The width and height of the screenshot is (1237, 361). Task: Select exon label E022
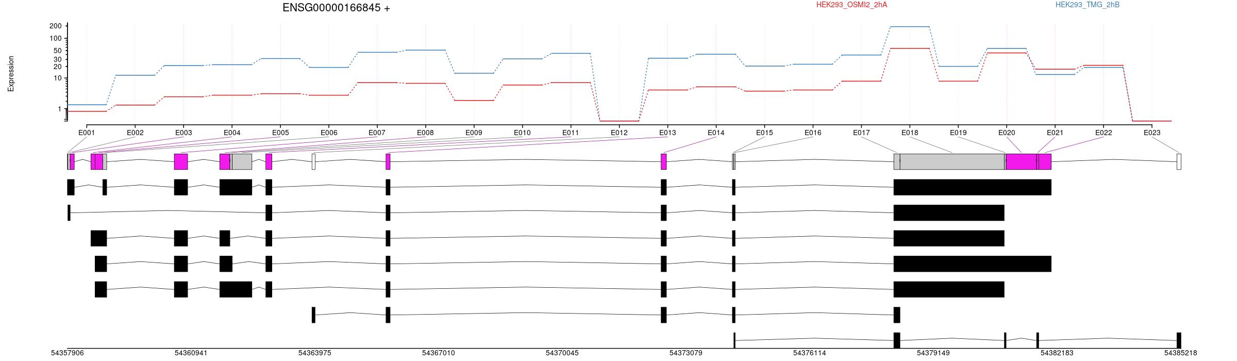[1104, 133]
